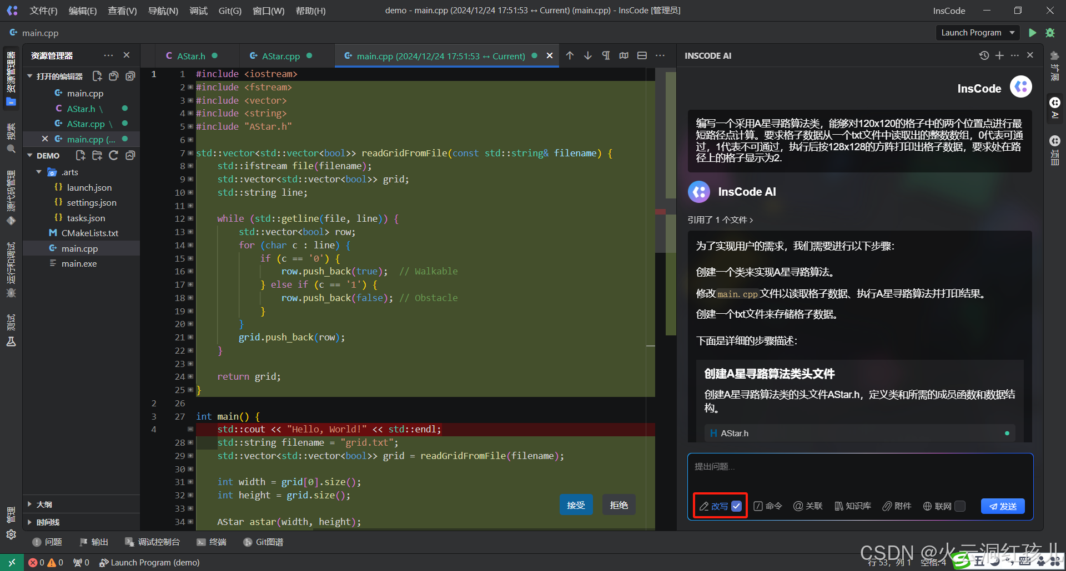Open Source Control view in activity bar
The image size is (1066, 571).
[x=11, y=197]
